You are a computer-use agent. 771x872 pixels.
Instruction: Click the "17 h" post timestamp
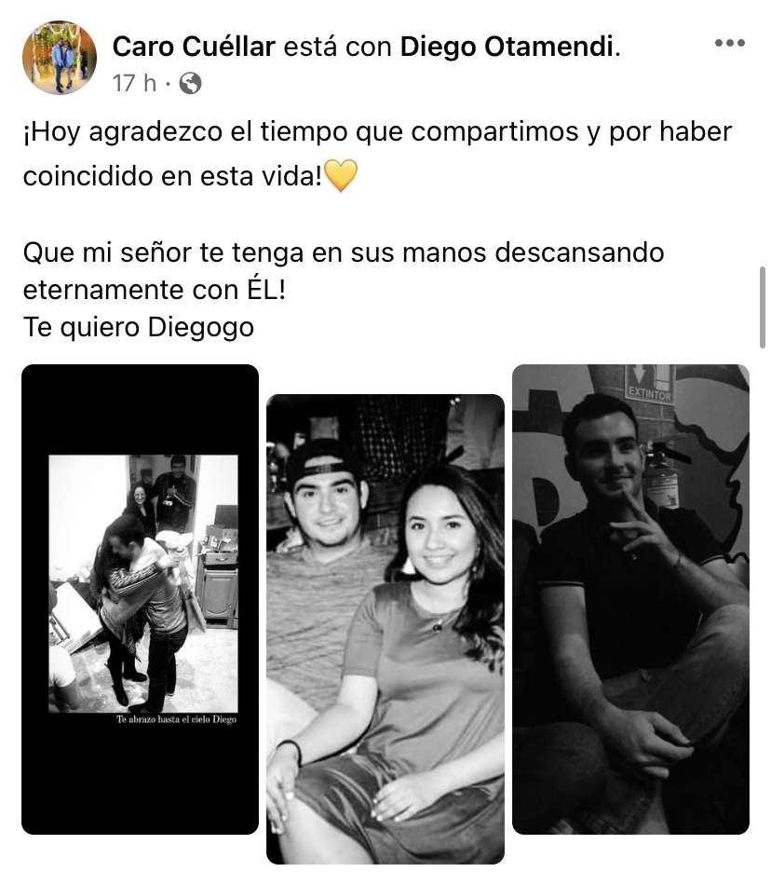[134, 84]
